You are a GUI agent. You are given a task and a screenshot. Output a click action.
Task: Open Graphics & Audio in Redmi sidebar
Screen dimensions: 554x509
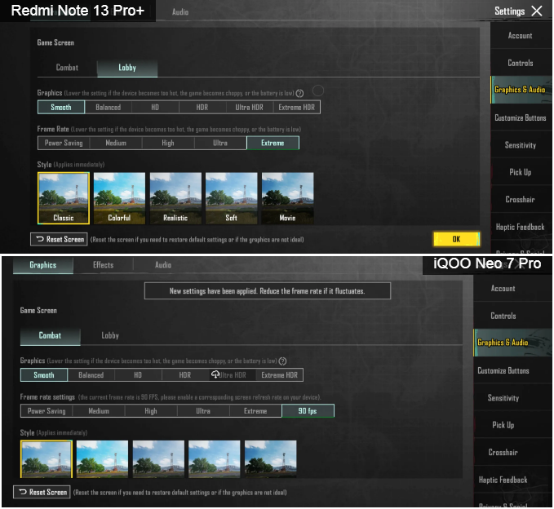click(521, 90)
